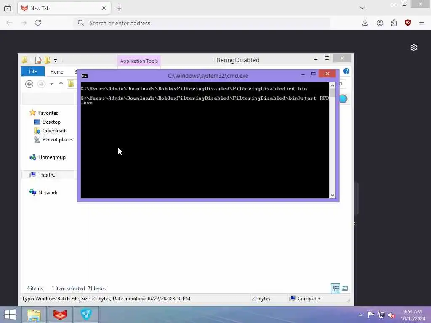Open muted volume tray icon
The height and width of the screenshot is (323, 431).
[x=391, y=315]
